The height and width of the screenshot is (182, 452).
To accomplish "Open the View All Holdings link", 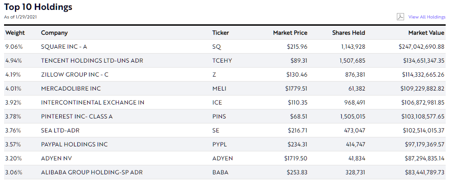I will [427, 17].
